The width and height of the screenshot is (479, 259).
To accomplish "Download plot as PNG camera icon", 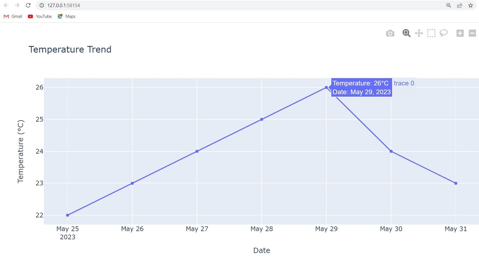I will click(x=390, y=33).
